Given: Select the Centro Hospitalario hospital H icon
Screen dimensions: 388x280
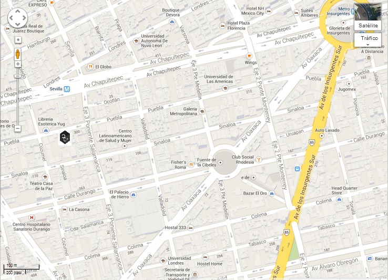Looking at the screenshot, I should [x=32, y=217].
